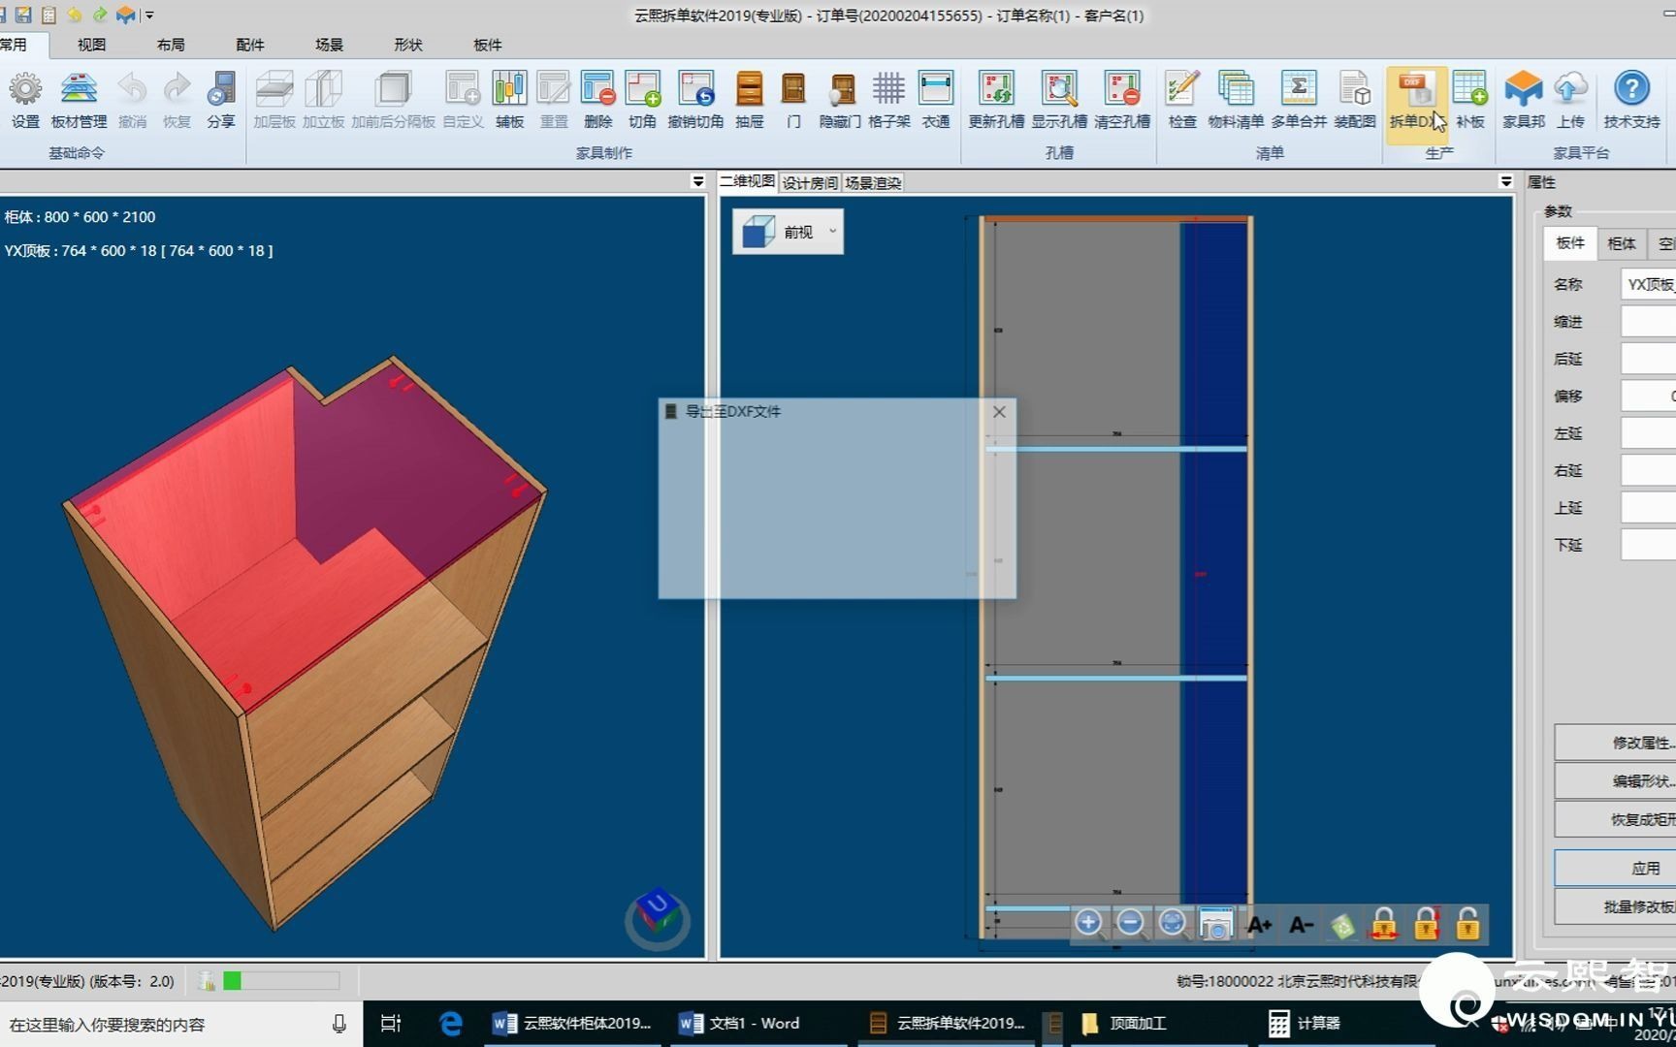The width and height of the screenshot is (1676, 1047).
Task: Switch to the 板件 ribbon tab
Action: click(x=487, y=45)
